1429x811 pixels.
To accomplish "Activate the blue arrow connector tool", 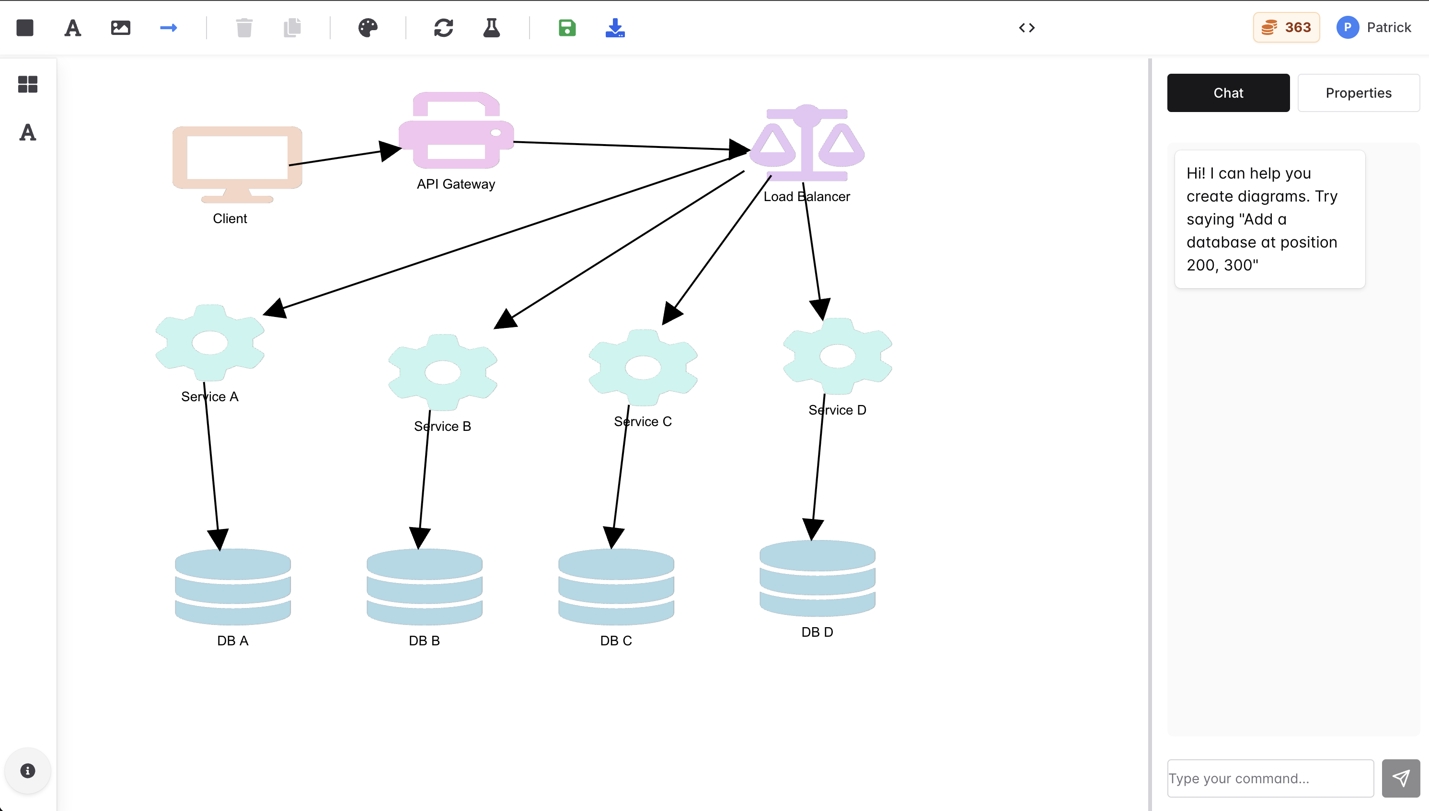I will point(168,28).
